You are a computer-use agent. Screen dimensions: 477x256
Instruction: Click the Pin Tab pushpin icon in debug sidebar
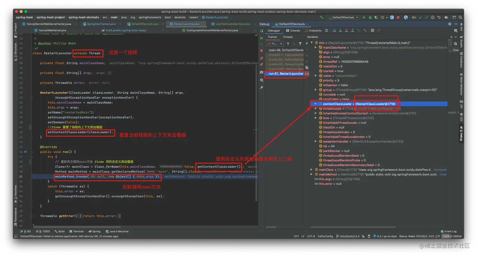point(262,87)
